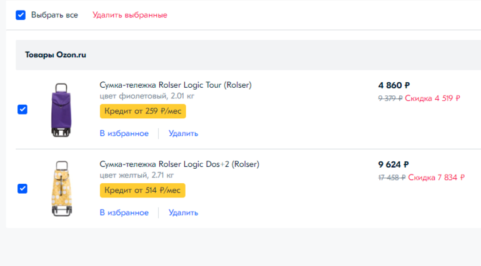481x266 pixels.
Task: Click the "Скидка 7 834 ₽" discount label
Action: pos(435,178)
